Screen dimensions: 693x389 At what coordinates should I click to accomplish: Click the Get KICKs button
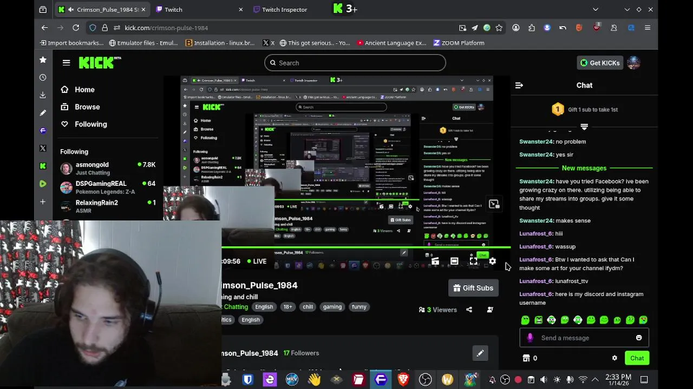pos(600,63)
